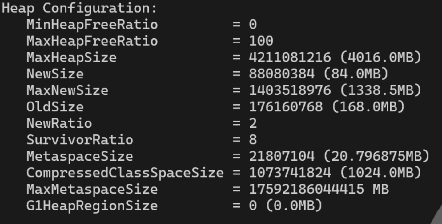Click the MaxNewSize label

pyautogui.click(x=67, y=90)
